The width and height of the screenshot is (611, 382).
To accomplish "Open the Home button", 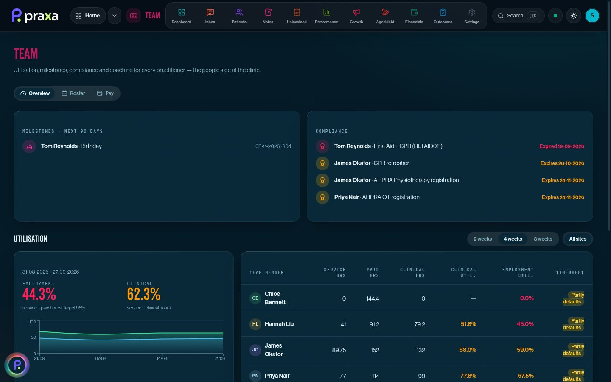I will tap(88, 16).
